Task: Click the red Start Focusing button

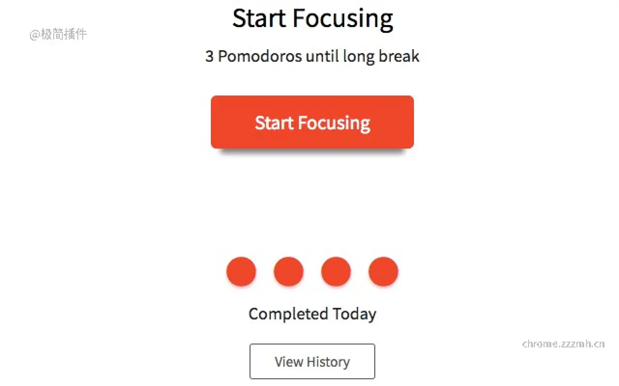Action: [x=312, y=122]
